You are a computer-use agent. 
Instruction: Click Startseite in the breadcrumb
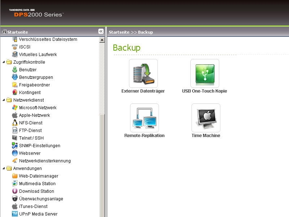coord(119,32)
